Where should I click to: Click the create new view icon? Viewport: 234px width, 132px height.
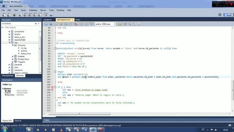point(30,15)
